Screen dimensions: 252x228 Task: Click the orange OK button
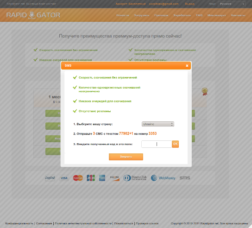(176, 144)
